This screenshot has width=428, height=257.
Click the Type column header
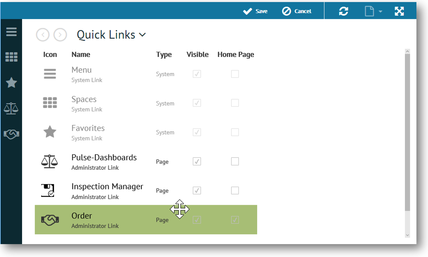tap(164, 55)
